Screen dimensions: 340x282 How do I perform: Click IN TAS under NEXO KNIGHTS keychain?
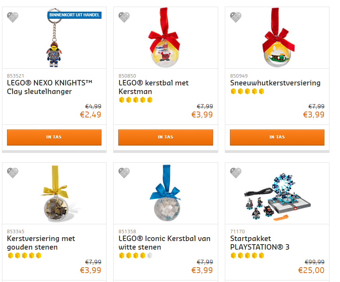pyautogui.click(x=54, y=137)
